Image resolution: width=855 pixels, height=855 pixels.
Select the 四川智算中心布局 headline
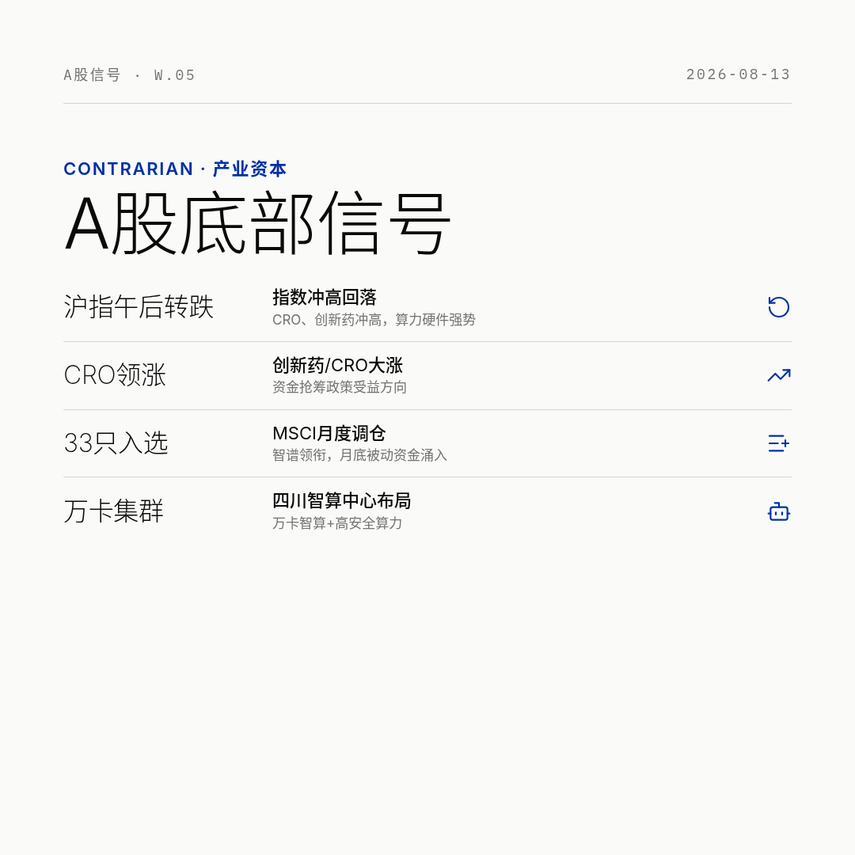tap(341, 500)
